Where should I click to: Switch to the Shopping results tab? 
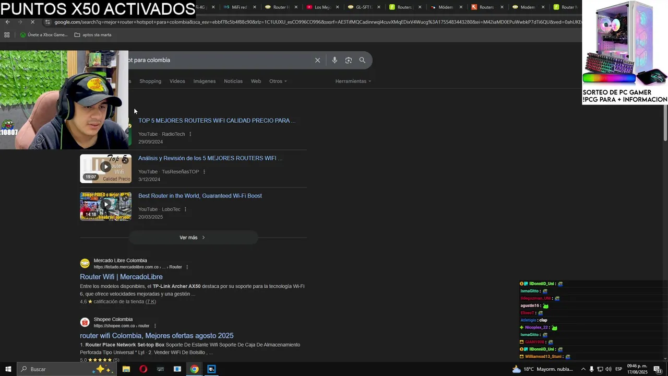click(150, 81)
